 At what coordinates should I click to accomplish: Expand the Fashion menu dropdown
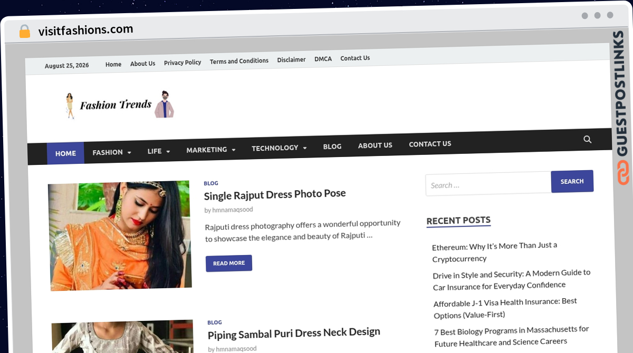tap(112, 152)
